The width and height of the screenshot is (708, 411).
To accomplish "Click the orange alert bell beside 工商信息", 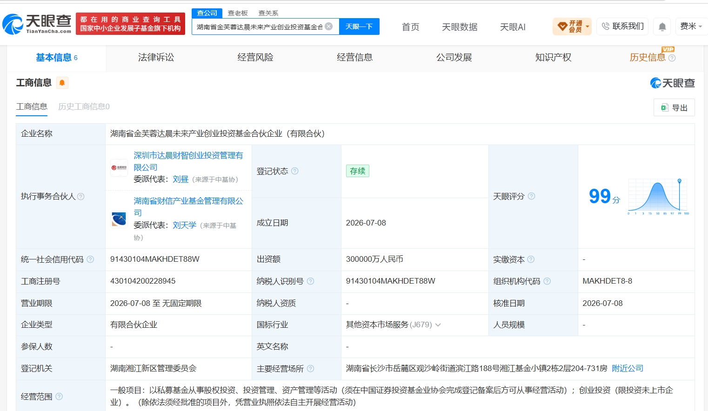I will [62, 83].
